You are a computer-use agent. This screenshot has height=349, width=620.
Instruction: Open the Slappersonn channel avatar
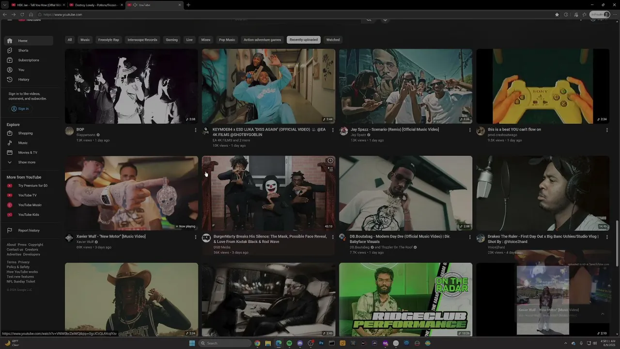click(x=69, y=131)
